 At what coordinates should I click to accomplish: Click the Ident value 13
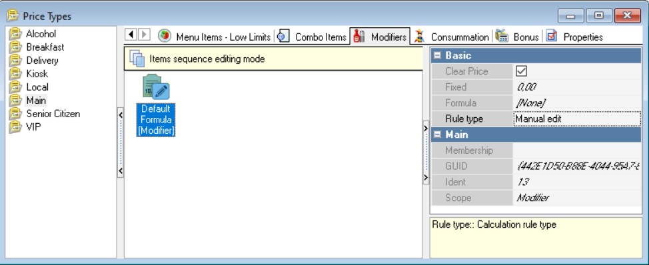(577, 182)
